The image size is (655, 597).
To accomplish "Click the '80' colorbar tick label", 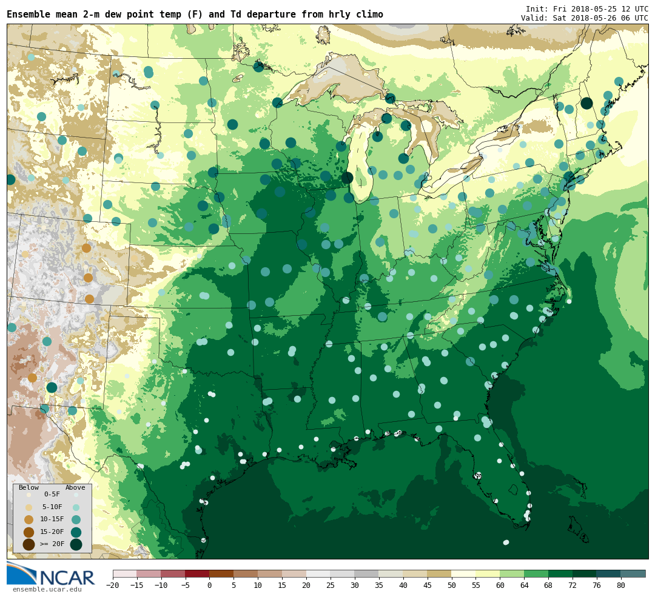I will click(621, 585).
